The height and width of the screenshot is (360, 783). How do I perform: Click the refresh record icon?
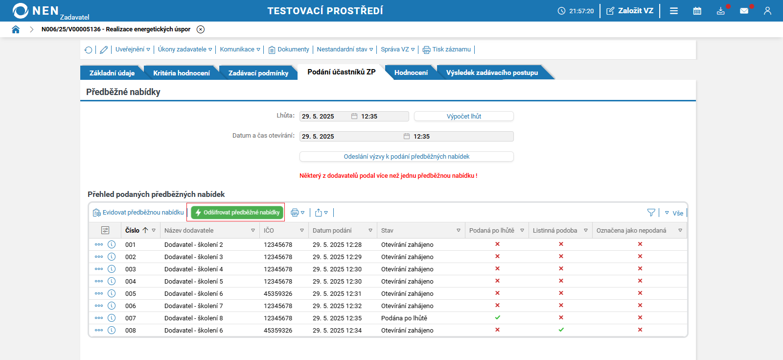point(89,49)
